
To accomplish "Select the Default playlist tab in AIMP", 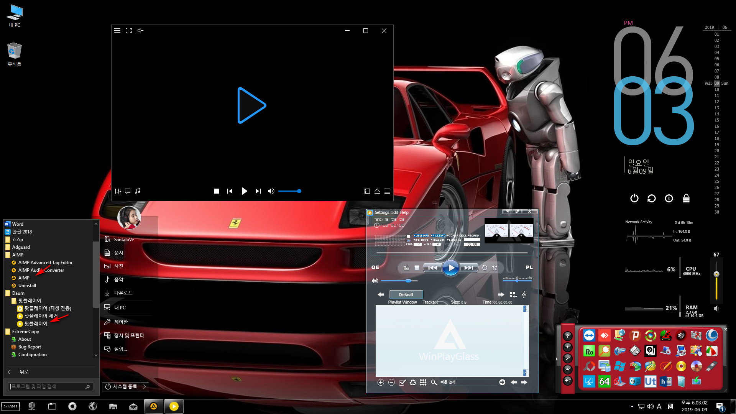I will coord(406,294).
